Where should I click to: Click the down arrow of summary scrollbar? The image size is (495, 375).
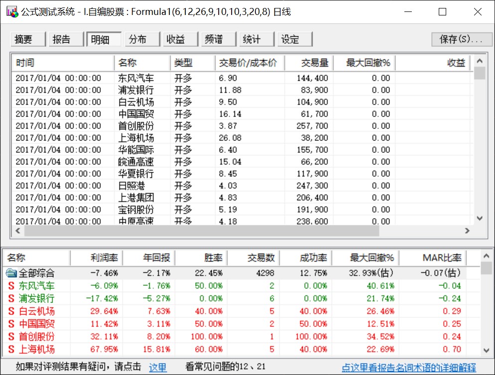pyautogui.click(x=486, y=351)
